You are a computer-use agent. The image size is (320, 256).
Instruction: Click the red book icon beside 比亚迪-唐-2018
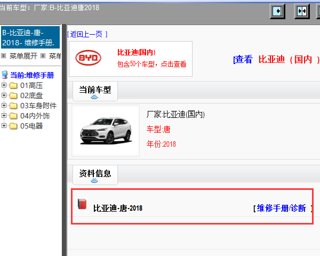[82, 204]
